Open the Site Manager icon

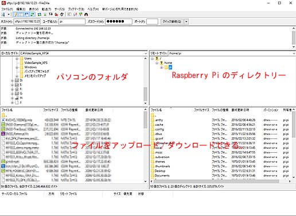(3, 14)
